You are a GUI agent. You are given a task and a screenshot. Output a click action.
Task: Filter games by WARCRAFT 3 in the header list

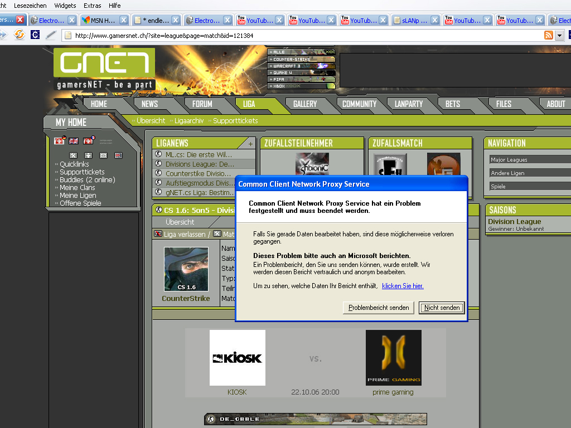click(301, 66)
